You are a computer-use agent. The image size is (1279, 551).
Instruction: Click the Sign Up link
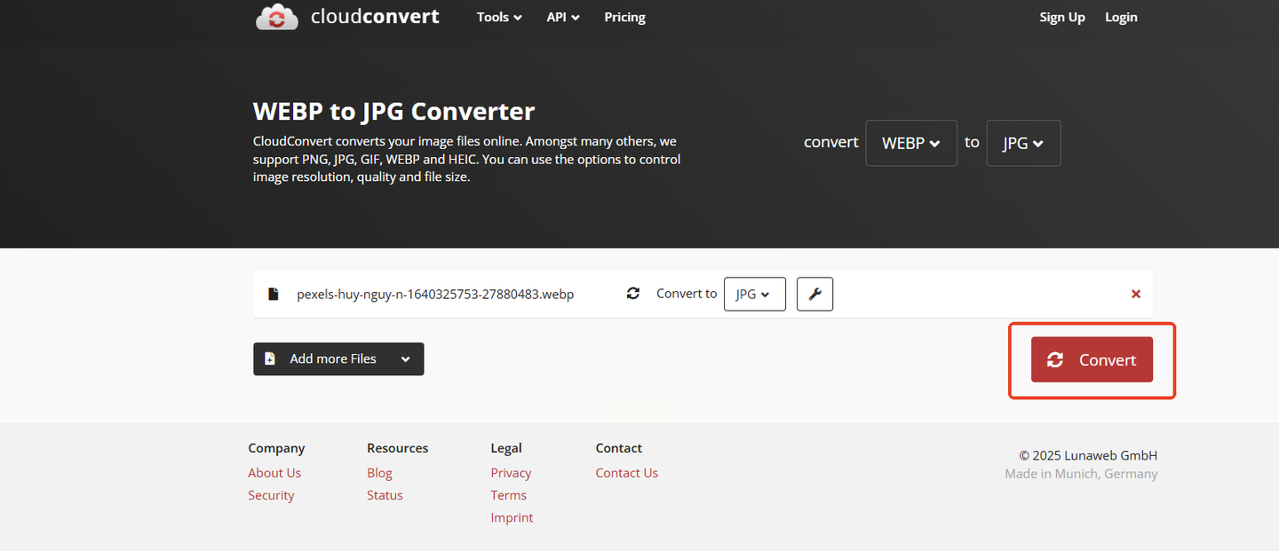1062,17
